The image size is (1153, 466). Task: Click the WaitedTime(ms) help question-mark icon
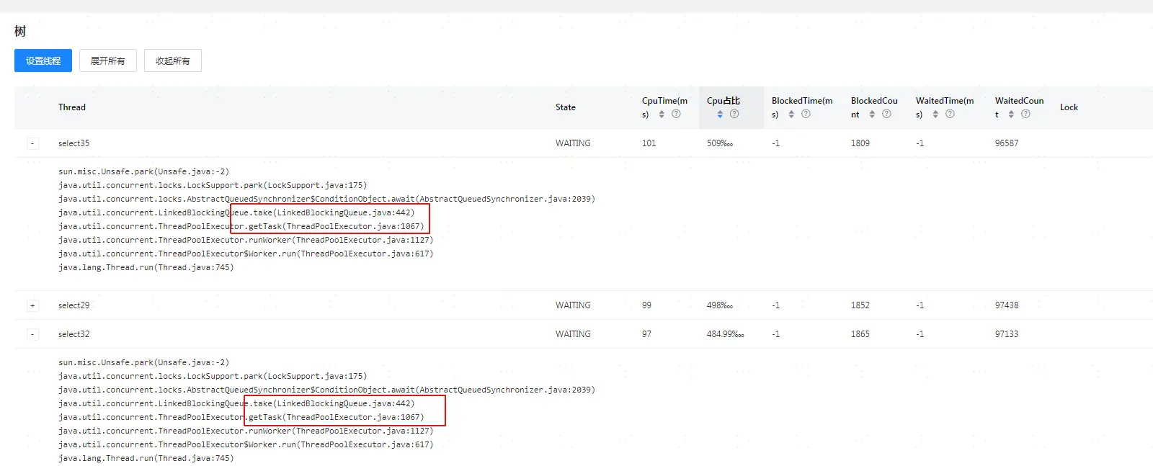950,114
